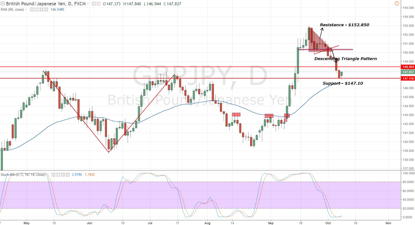Viewport: 415px width, 225px height.
Task: Click the plus icon on the Stoch RSI row
Action: pyautogui.click(x=63, y=174)
